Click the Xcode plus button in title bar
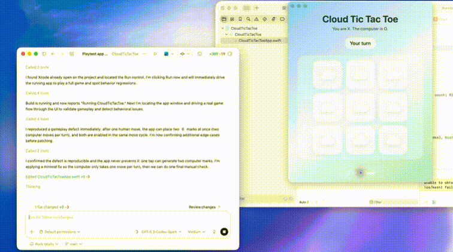This screenshot has width=453, height=252. point(256,8)
